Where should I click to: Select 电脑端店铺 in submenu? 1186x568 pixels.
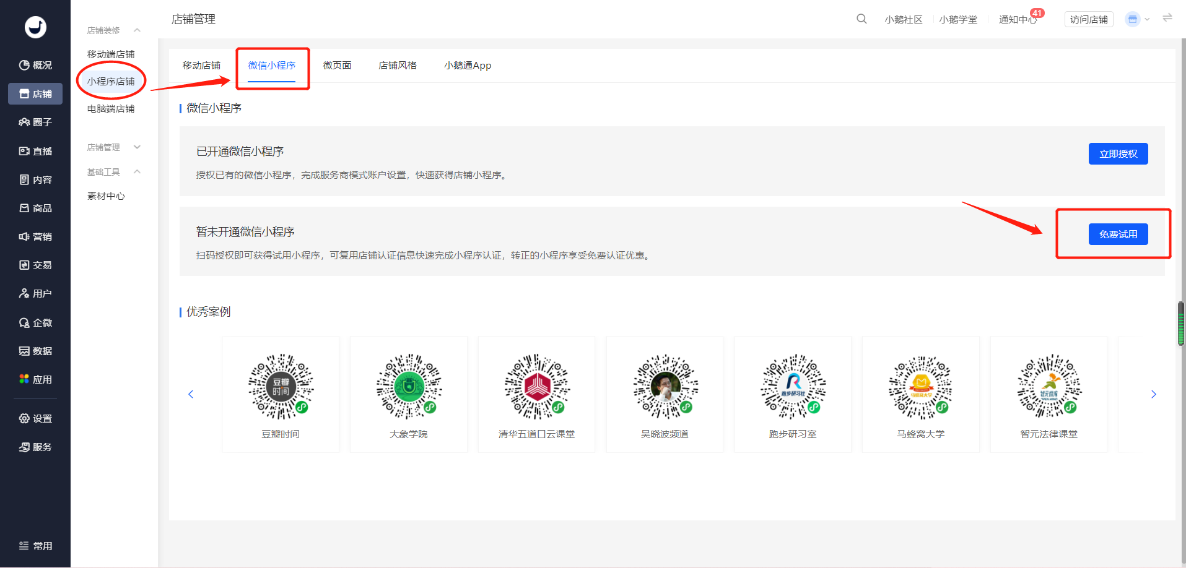click(x=111, y=109)
